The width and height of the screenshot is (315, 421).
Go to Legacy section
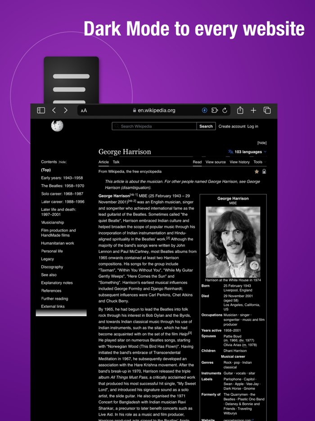pos(47,259)
